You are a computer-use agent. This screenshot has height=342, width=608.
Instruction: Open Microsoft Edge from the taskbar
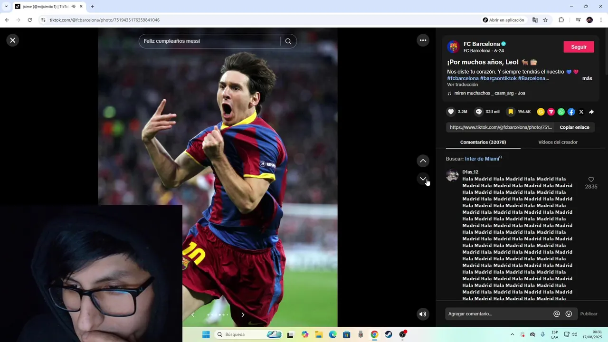click(332, 334)
